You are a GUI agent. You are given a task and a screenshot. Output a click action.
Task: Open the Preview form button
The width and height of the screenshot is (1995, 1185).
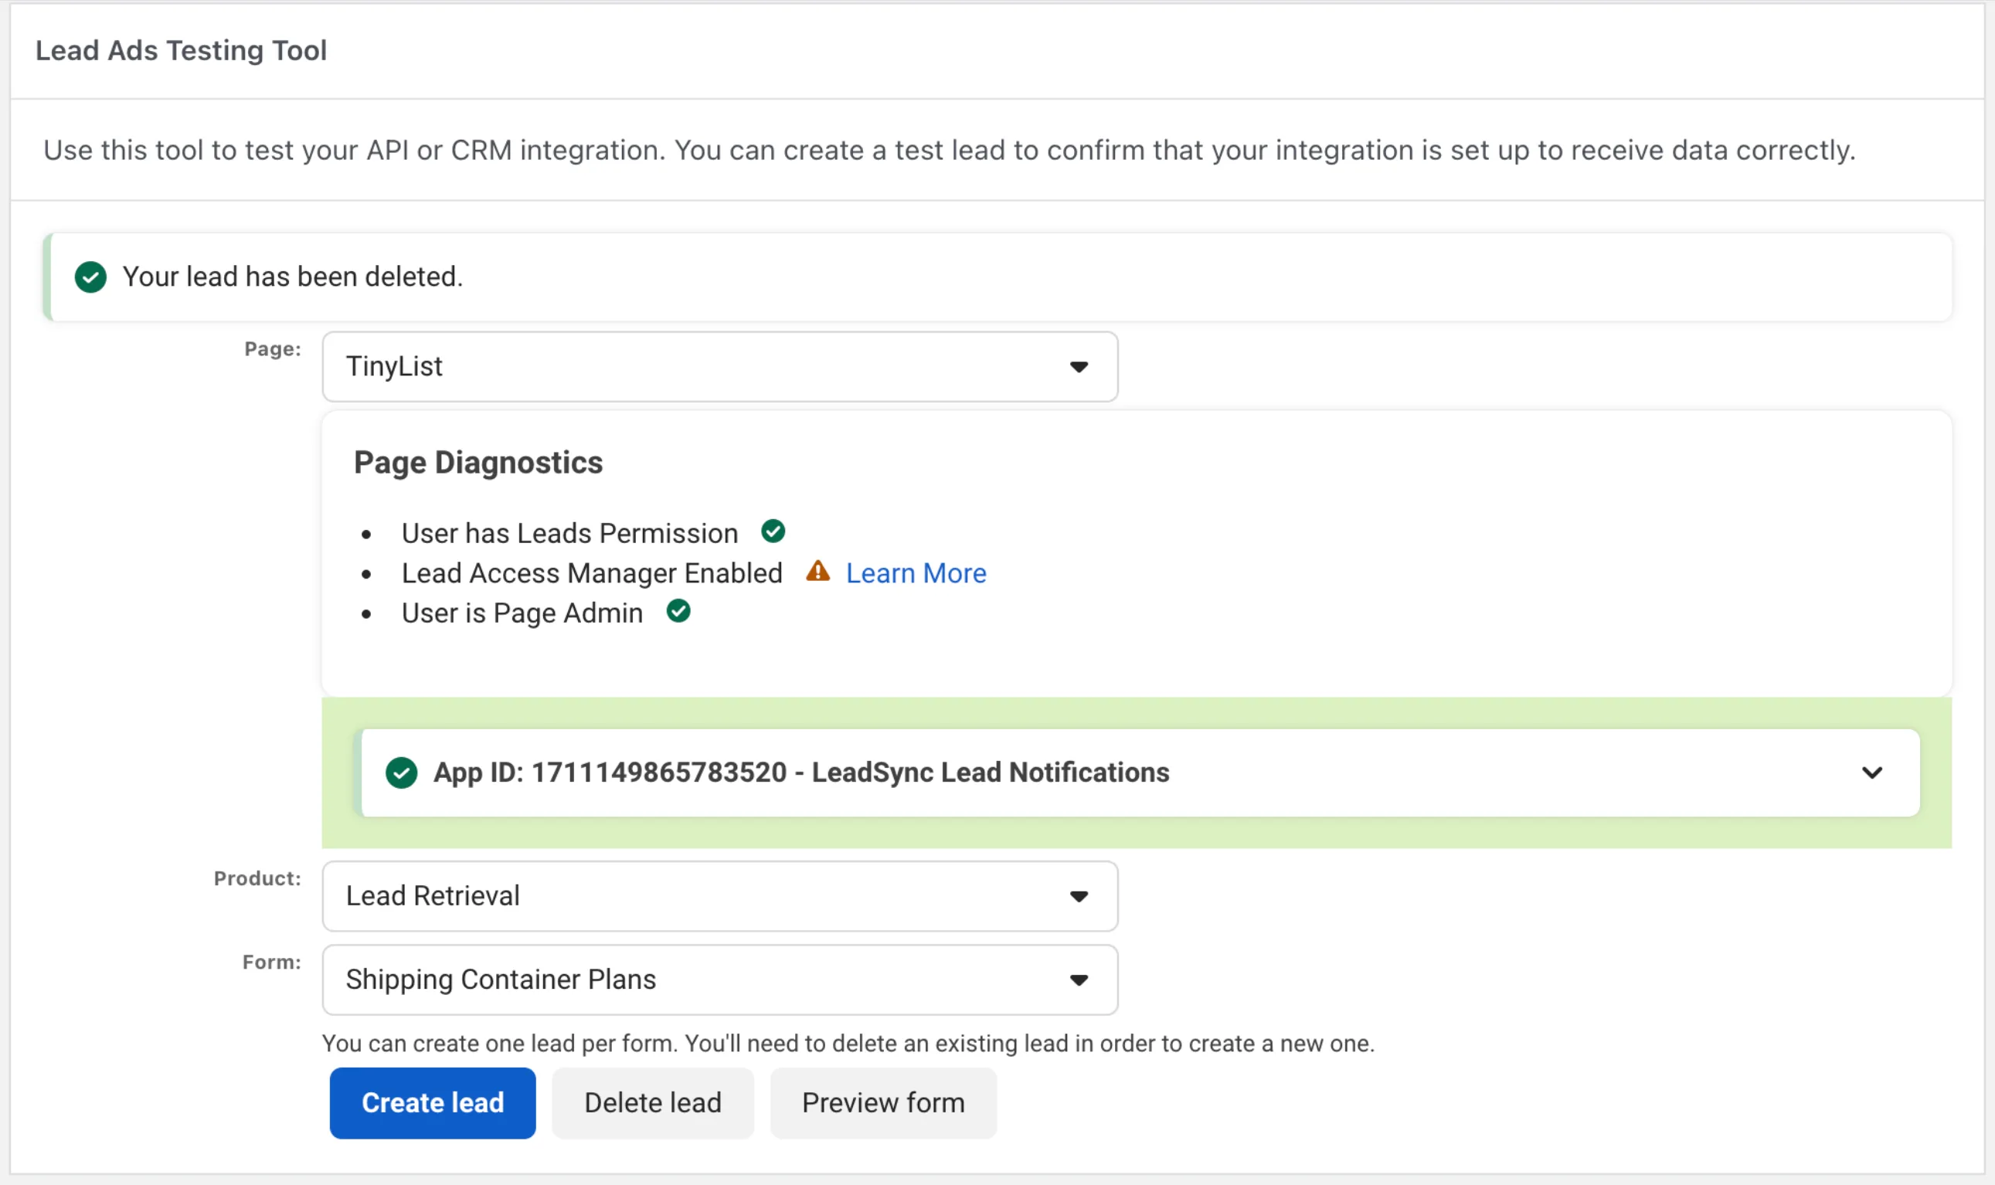[883, 1103]
